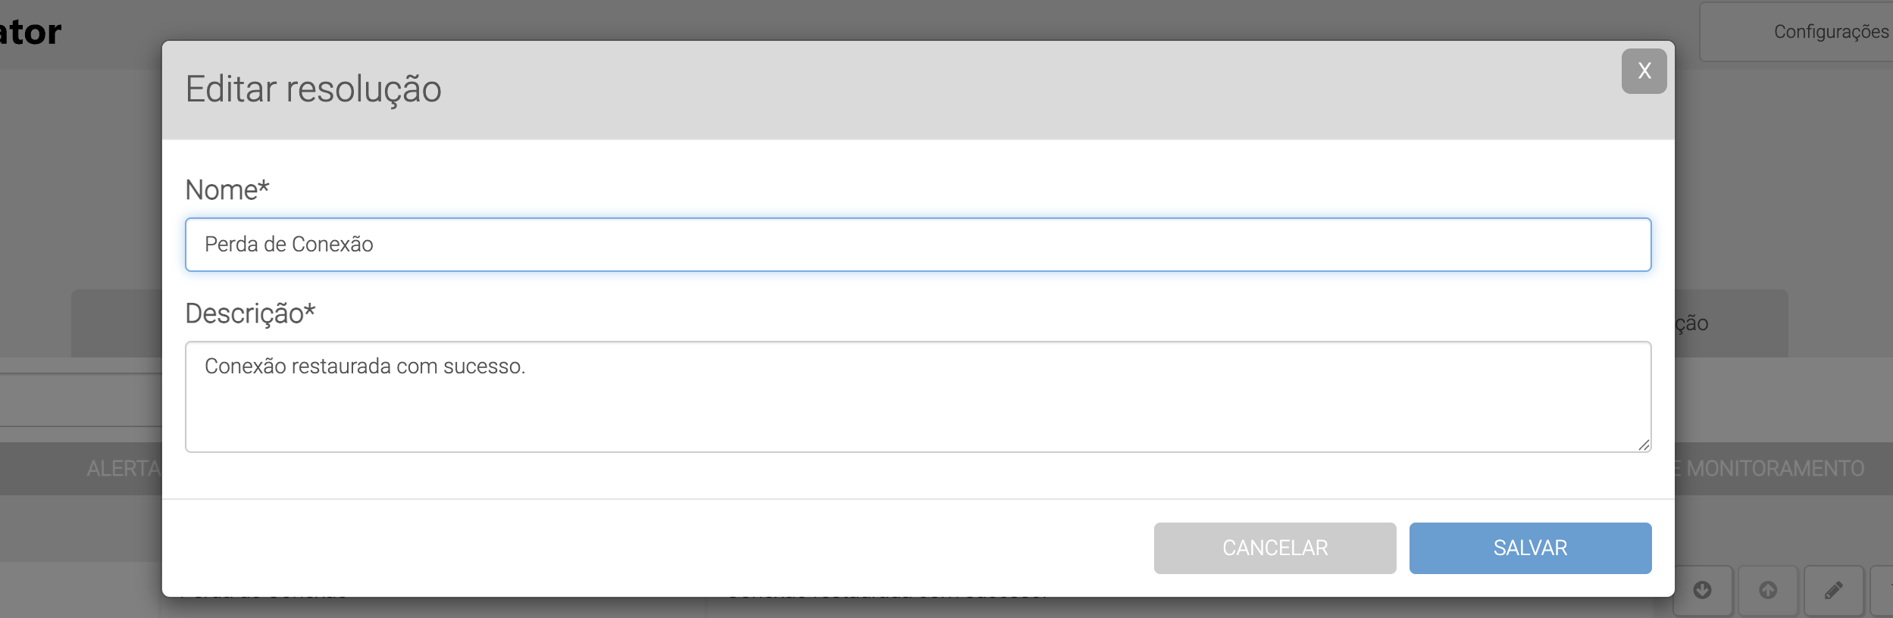Select the grey tab left of the dialog

click(x=117, y=323)
